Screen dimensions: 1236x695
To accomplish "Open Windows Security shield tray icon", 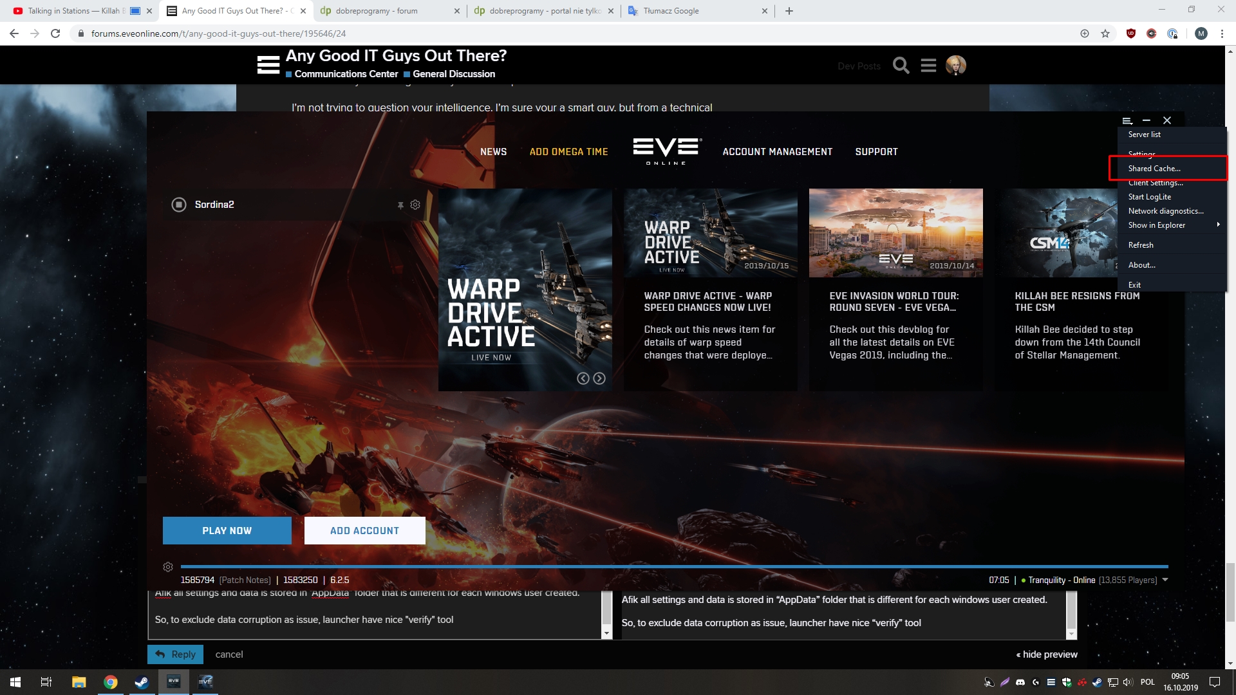I will coord(1067,682).
